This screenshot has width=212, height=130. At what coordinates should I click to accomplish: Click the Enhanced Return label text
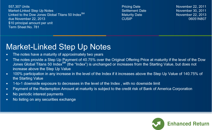click(188, 124)
